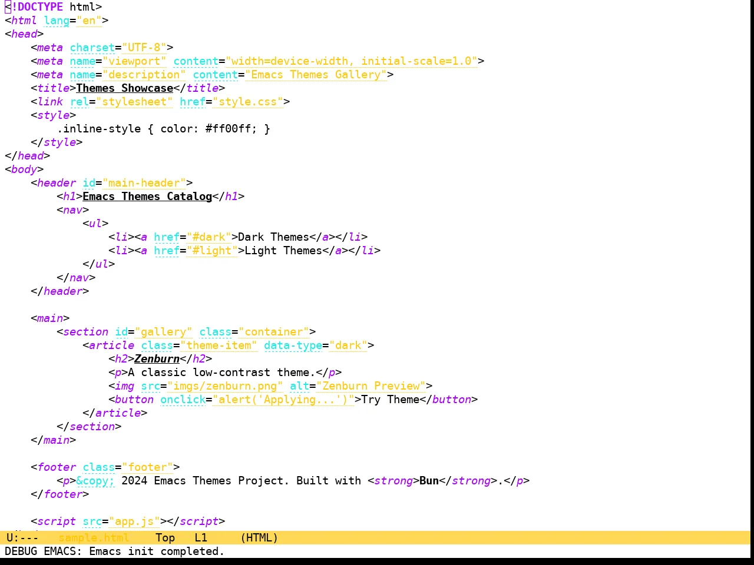754x565 pixels.
Task: Click the lang attribute value "en"
Action: click(x=89, y=21)
